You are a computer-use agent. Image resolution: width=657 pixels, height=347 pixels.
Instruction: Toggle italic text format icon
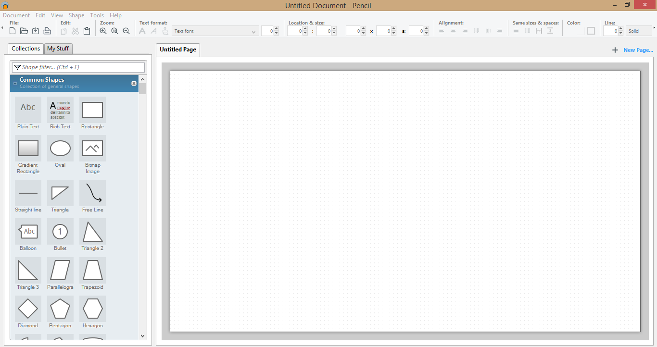(154, 31)
